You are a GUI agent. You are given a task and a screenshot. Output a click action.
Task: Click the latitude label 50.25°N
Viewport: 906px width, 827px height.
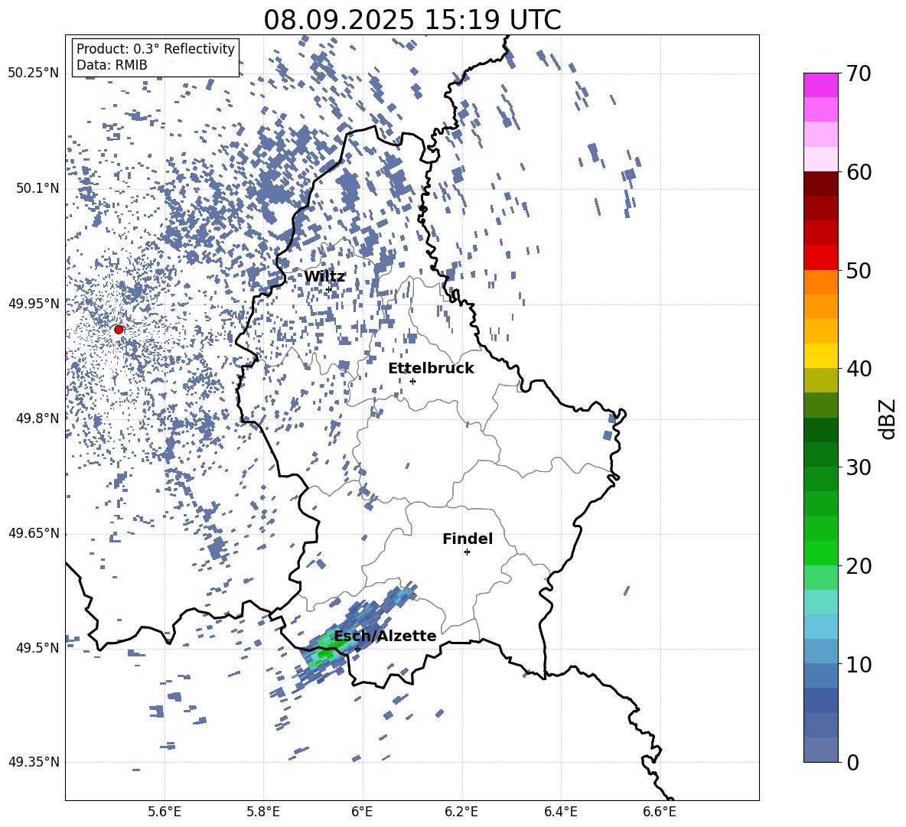(34, 73)
